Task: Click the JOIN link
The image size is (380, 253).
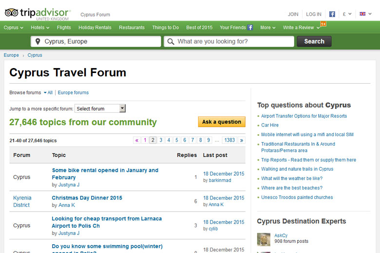Action: pos(293,14)
